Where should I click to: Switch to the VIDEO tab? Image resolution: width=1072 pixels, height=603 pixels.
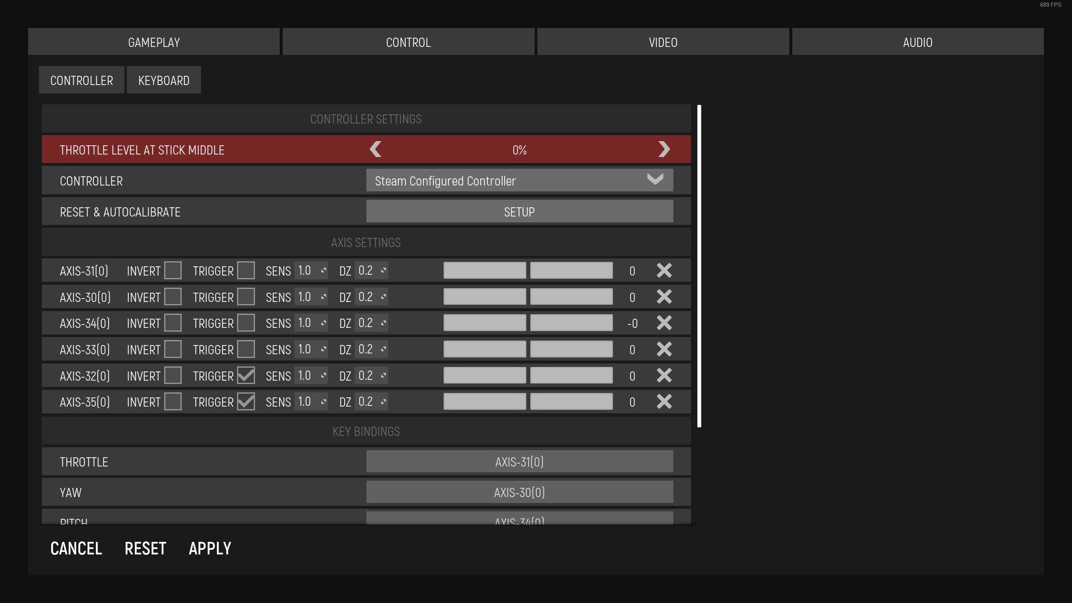(x=663, y=42)
